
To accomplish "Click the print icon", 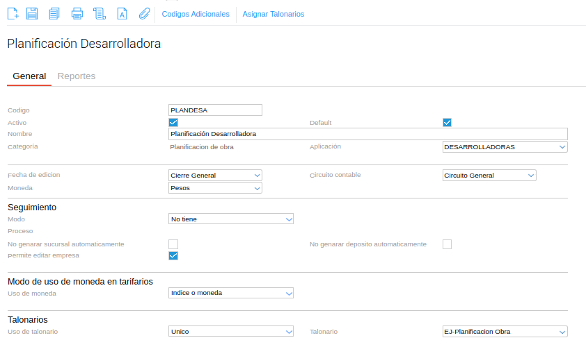I will click(77, 13).
